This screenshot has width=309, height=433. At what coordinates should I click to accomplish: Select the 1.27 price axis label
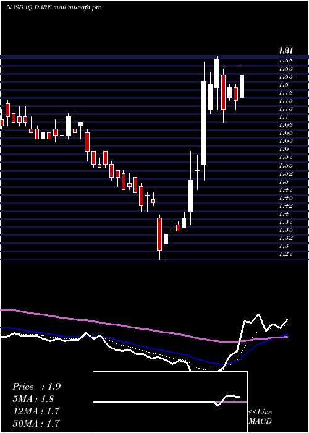pos(286,254)
